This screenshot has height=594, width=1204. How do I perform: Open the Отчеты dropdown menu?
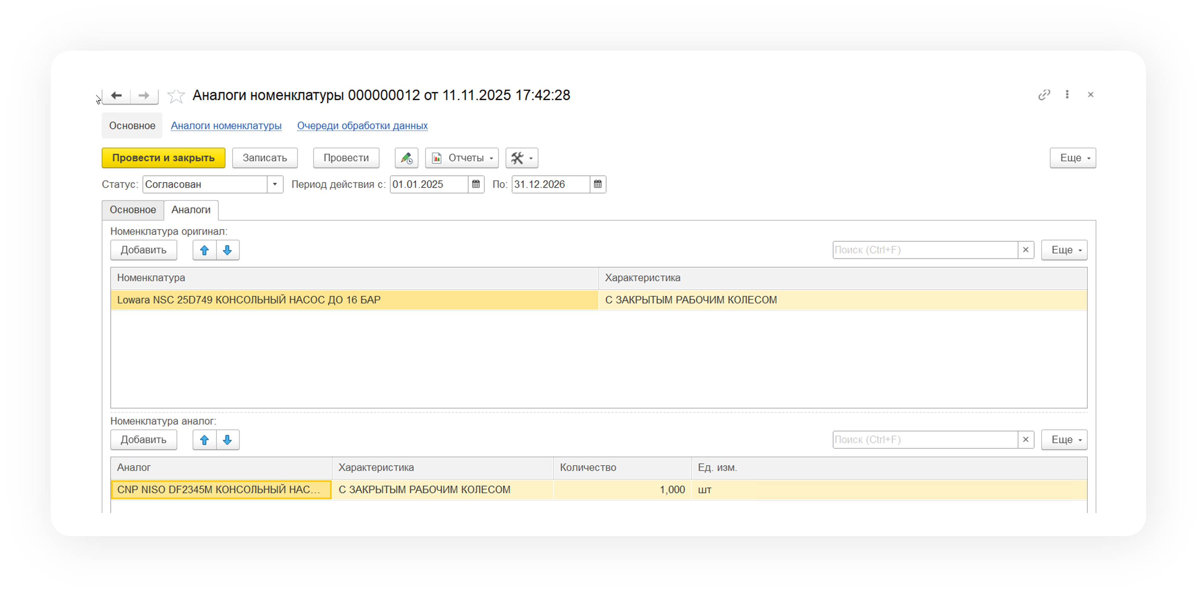pos(462,158)
